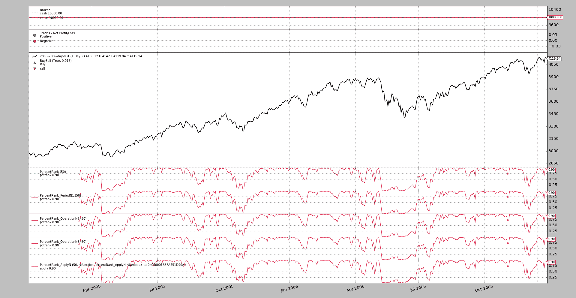Select the 'PercentRank_PeriodN1 (50)' legend label
The width and height of the screenshot is (576, 298).
[60, 196]
